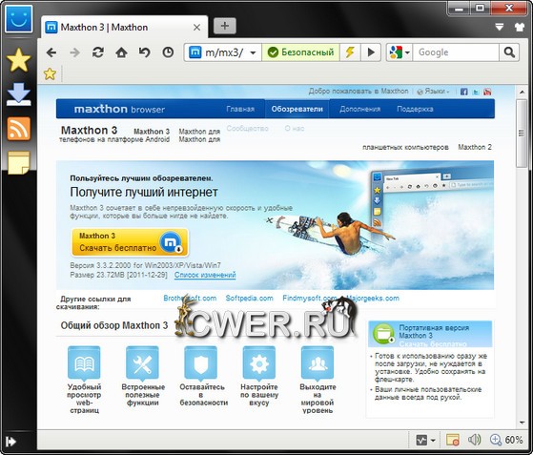Open the Majorgeeks.com download link
Screen dimensions: 533x455
click(x=373, y=299)
